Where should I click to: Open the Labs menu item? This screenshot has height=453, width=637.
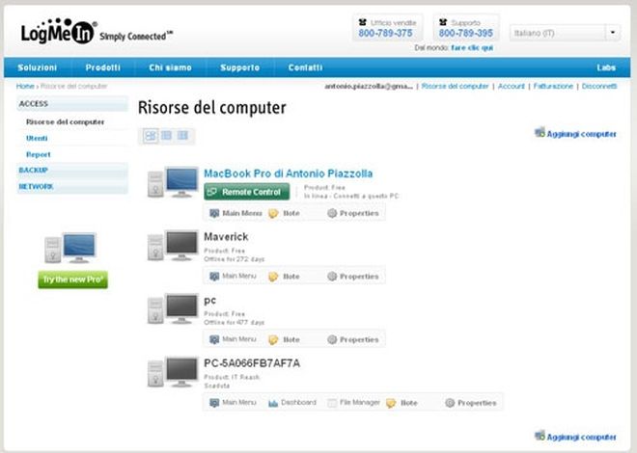[606, 67]
